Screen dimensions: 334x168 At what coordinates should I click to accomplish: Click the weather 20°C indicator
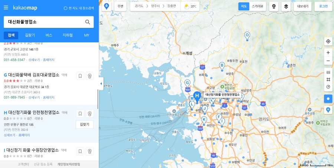pyautogui.click(x=190, y=6)
